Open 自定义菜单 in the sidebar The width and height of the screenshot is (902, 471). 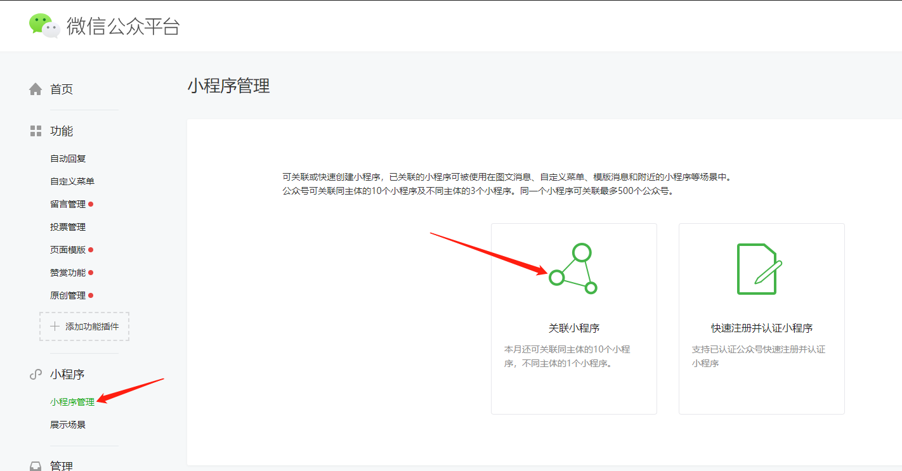72,181
